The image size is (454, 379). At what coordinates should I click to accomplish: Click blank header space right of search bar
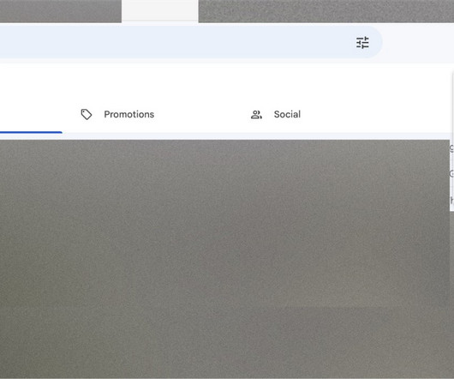pyautogui.click(x=418, y=43)
